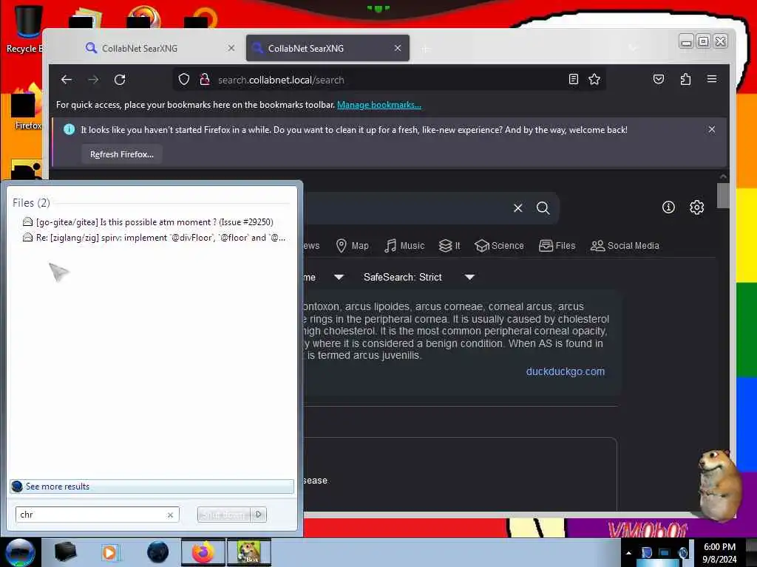The height and width of the screenshot is (567, 757).
Task: Bookmark this page with star icon
Action: point(594,80)
